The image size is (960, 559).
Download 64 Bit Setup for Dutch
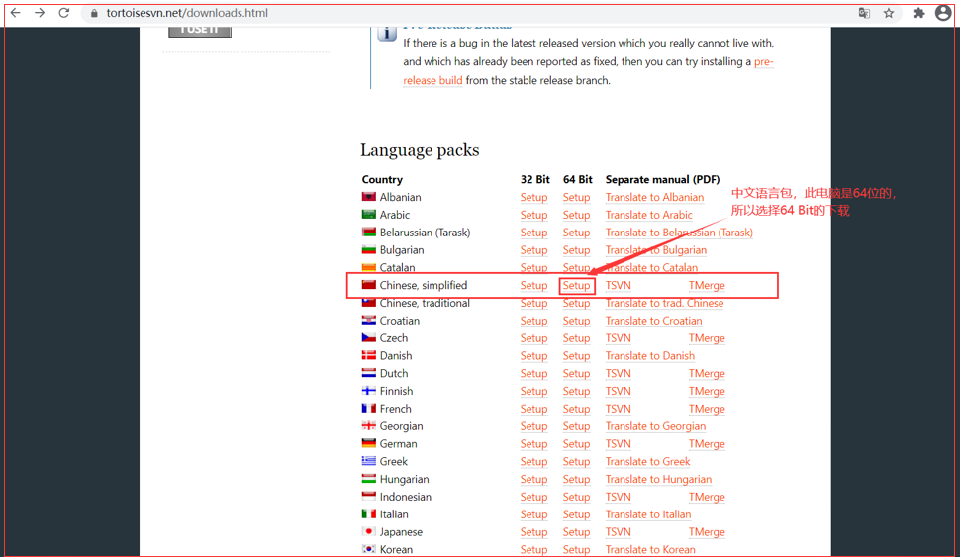[577, 373]
